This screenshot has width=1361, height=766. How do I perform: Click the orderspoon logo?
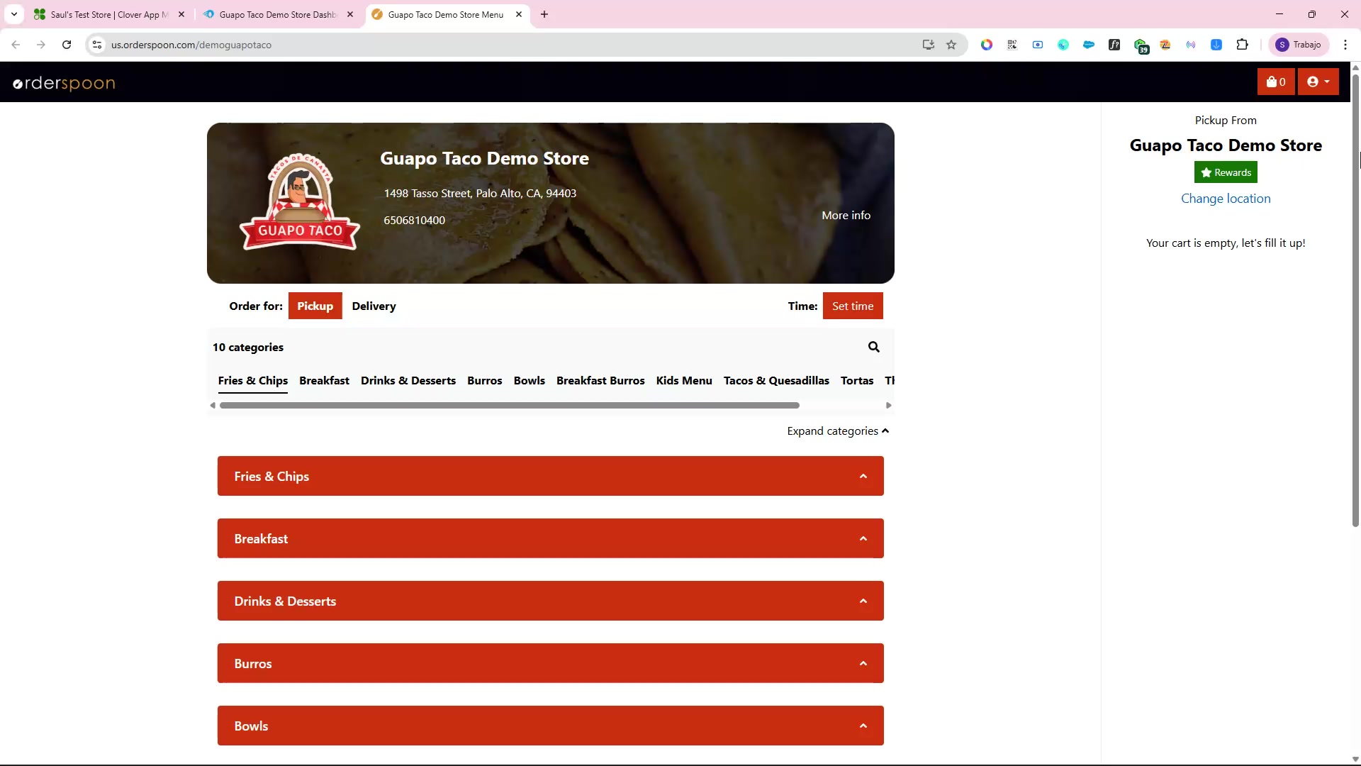click(x=64, y=83)
